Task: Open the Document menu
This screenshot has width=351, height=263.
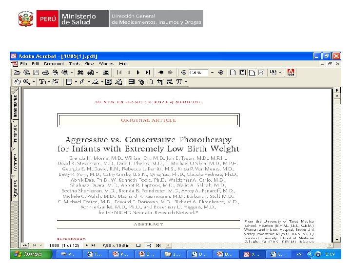Action: point(54,64)
